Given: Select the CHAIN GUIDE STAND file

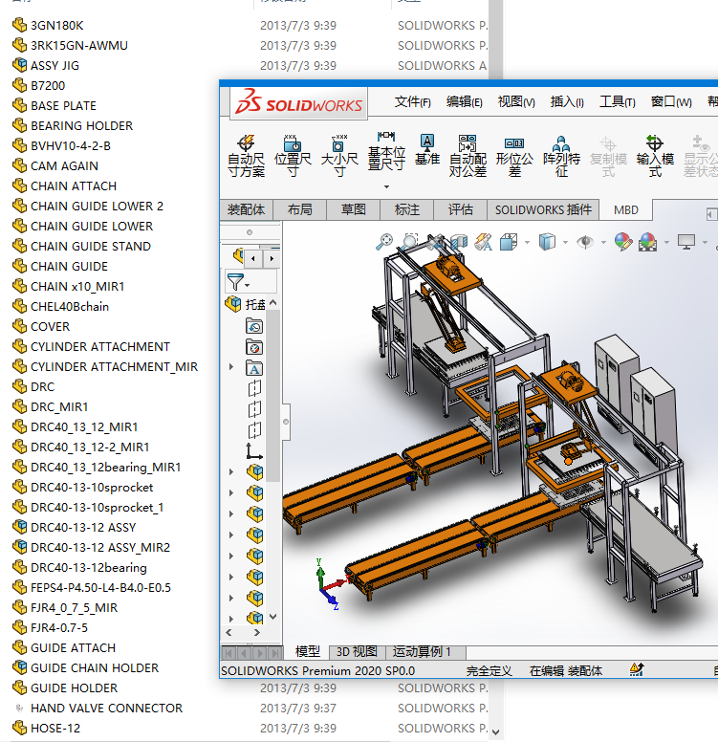Looking at the screenshot, I should [91, 246].
